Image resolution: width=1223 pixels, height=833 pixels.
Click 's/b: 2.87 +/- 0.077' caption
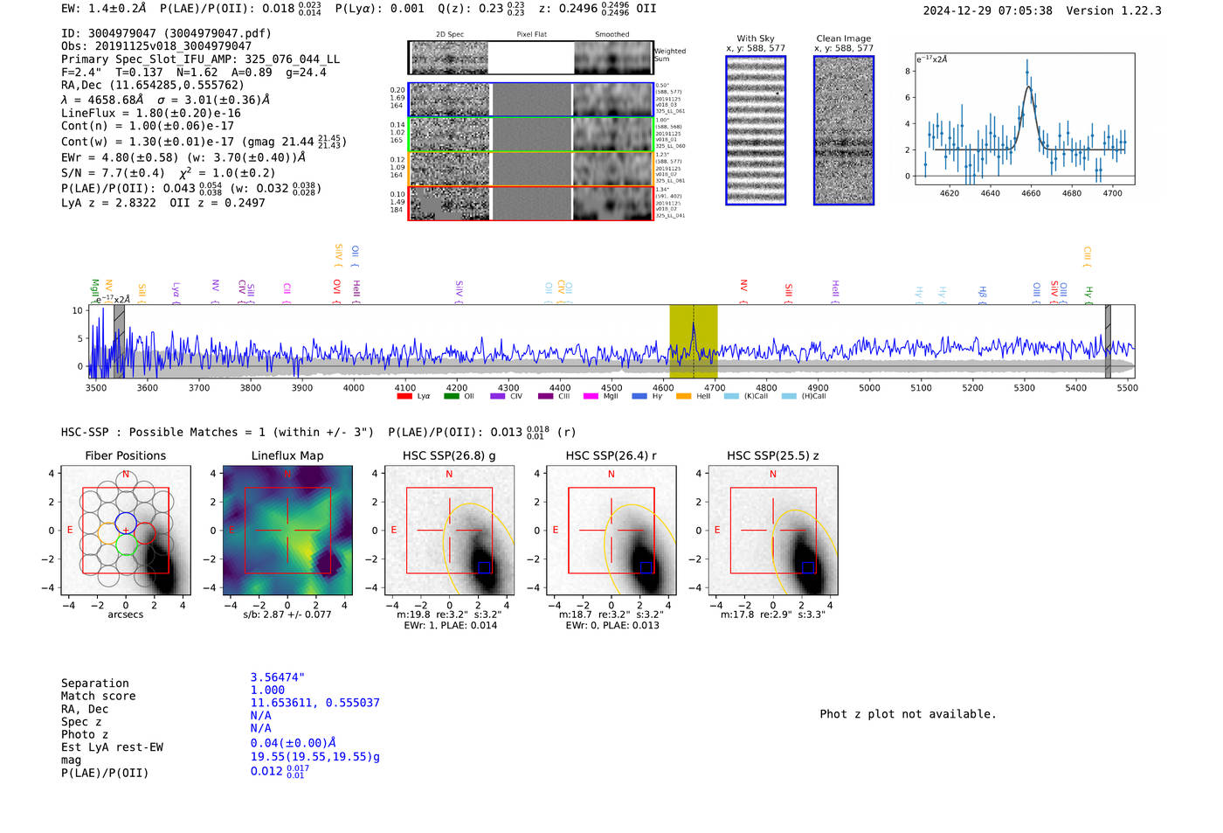tap(287, 614)
